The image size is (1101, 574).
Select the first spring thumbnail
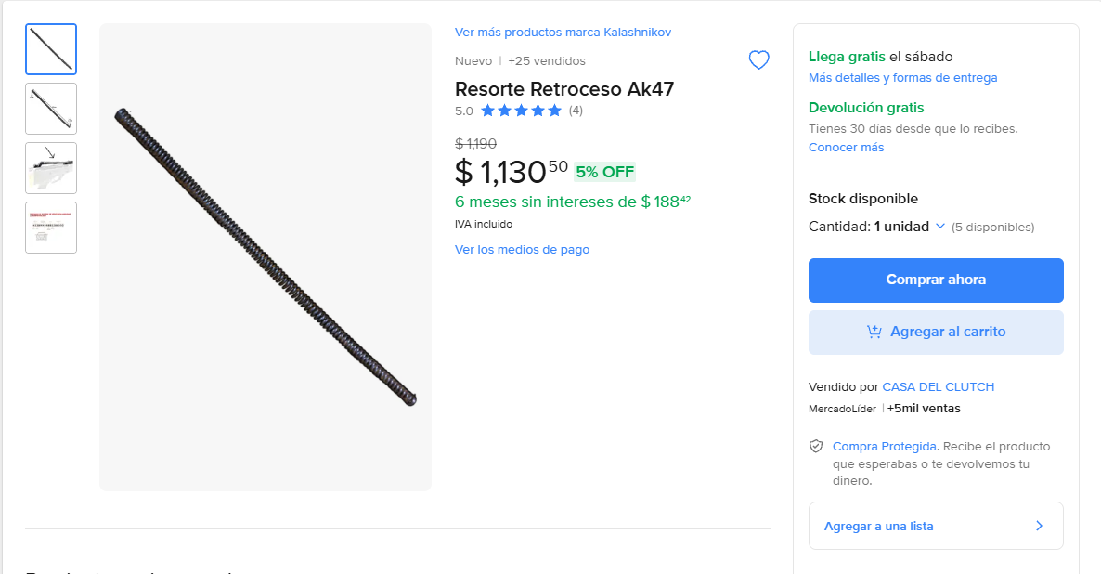51,49
